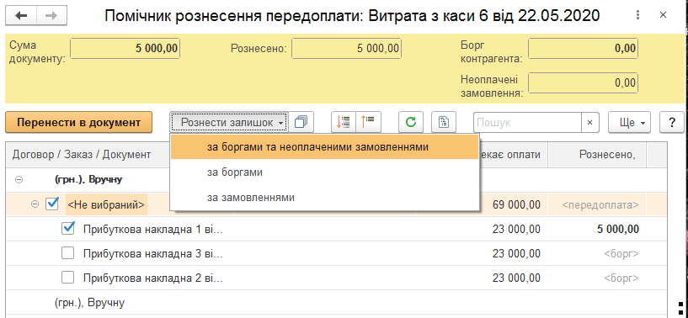Click the bold 5 000,00 cell for накладна 1
This screenshot has height=318, width=688.
point(618,229)
